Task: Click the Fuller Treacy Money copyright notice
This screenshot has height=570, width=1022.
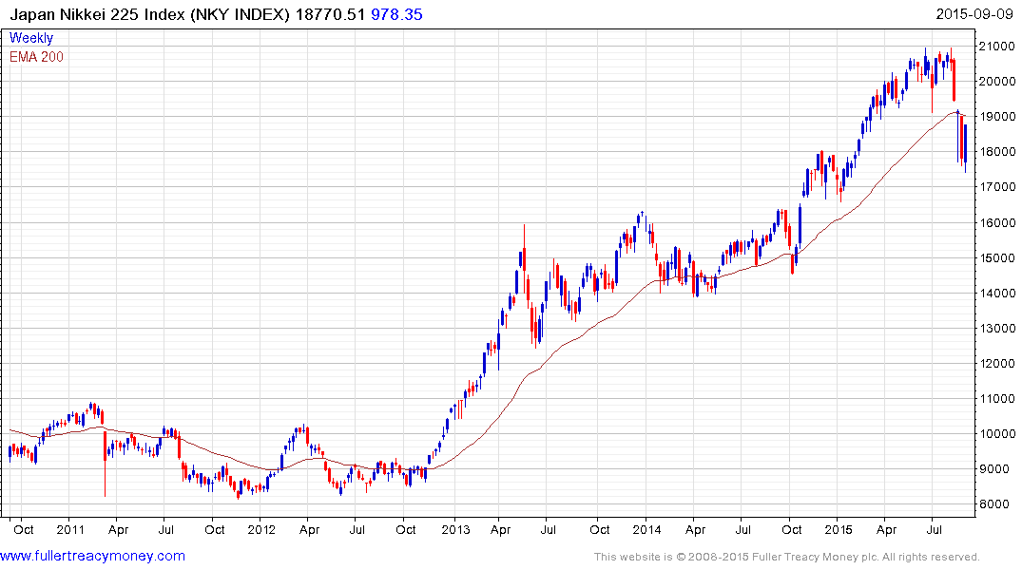Action: pyautogui.click(x=786, y=557)
